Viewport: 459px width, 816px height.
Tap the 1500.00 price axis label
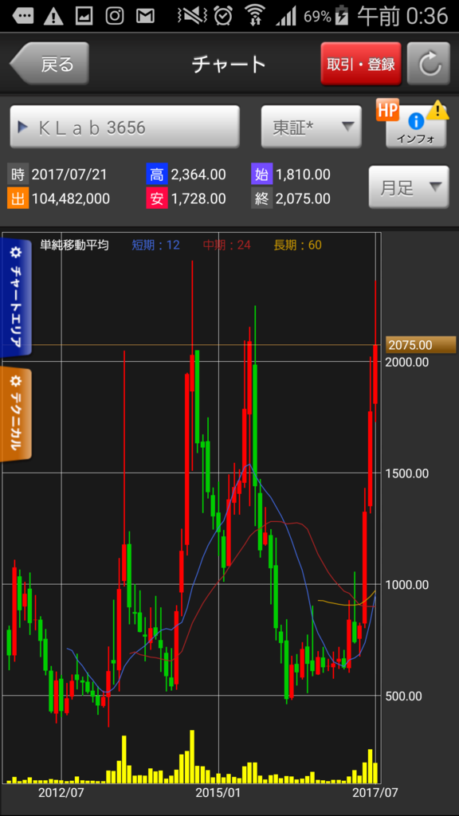coord(407,473)
